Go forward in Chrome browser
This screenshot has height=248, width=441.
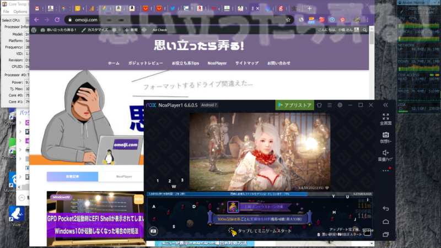[x=47, y=20]
